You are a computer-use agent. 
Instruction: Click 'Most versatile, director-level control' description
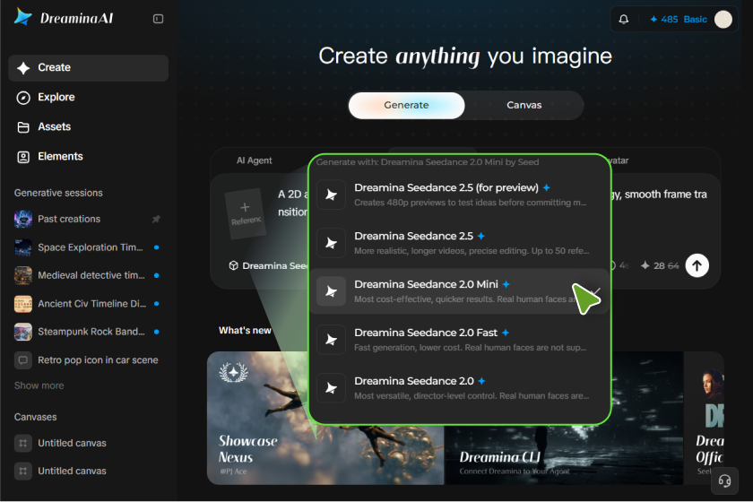coord(472,396)
